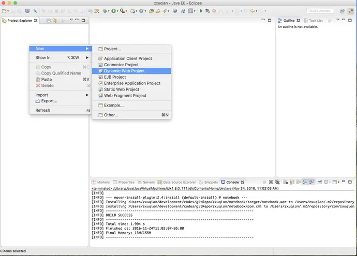Click Remove Launch icon in Console toolbar
Screen dimensions: 357x256
pos(271,182)
